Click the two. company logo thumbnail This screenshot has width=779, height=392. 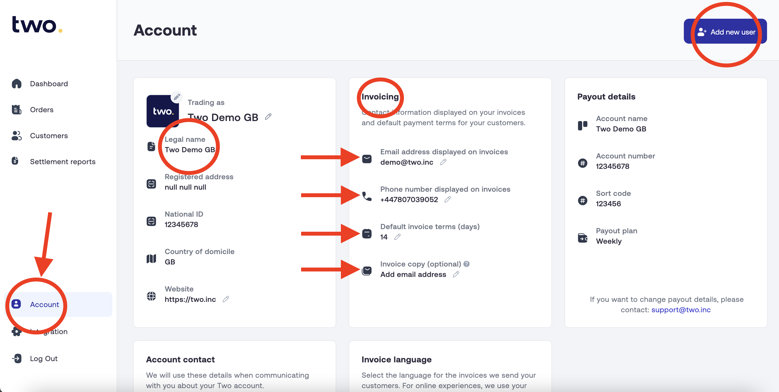click(163, 111)
